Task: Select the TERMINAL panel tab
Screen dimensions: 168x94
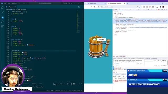Action: [x=34, y=84]
